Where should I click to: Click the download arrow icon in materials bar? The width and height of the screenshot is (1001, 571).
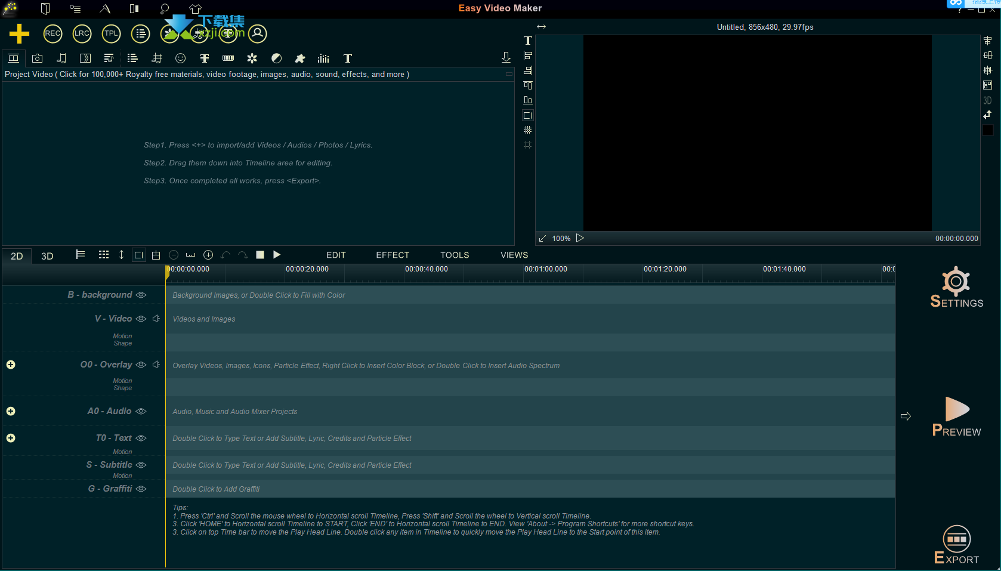tap(506, 57)
